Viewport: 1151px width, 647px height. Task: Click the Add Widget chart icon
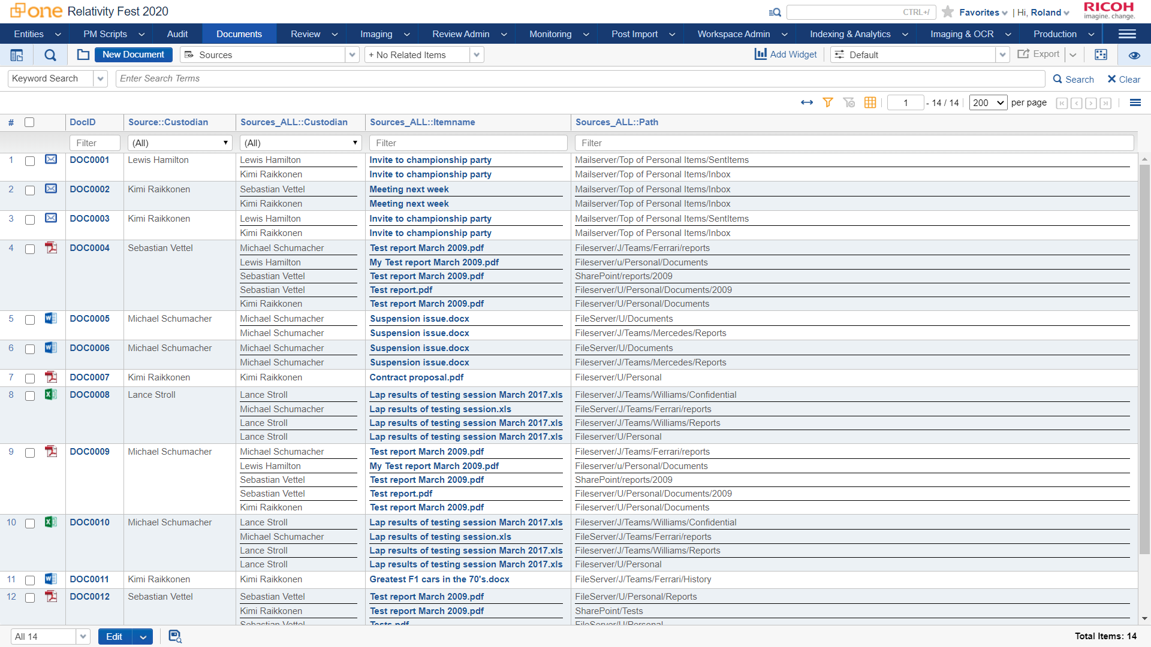pyautogui.click(x=761, y=54)
